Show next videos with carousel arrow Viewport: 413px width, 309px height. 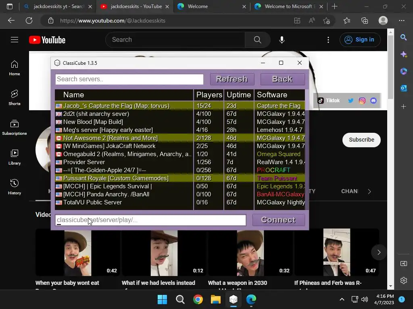coord(379,253)
